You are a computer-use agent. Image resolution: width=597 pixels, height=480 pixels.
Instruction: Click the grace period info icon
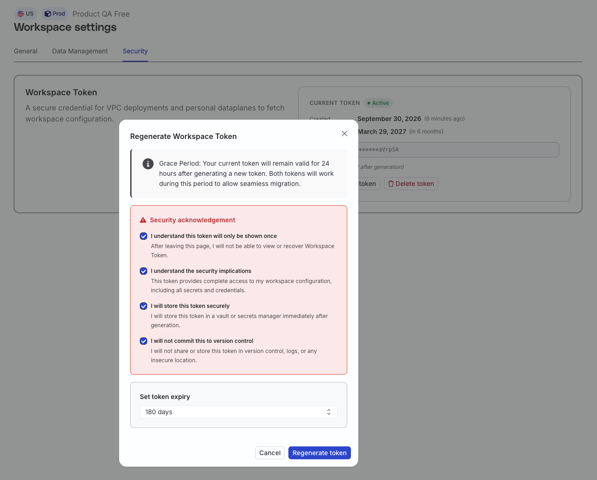click(x=148, y=164)
